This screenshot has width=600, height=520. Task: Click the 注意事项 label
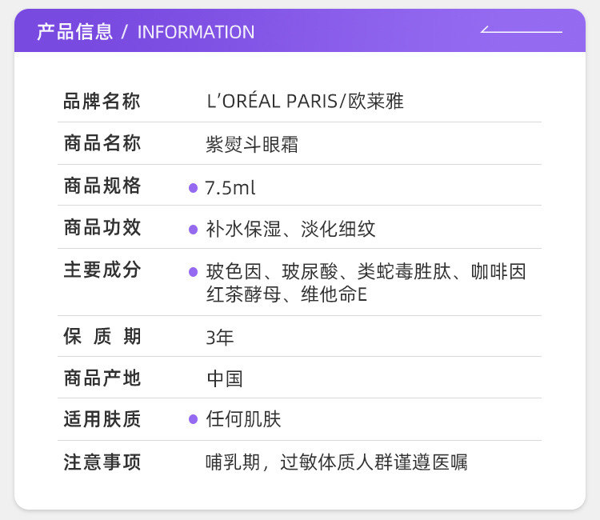(102, 462)
